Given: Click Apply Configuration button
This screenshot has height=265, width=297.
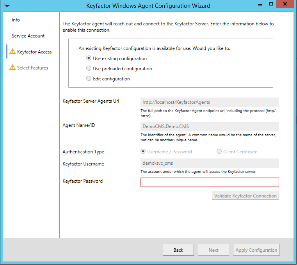Looking at the screenshot, I should 256,250.
